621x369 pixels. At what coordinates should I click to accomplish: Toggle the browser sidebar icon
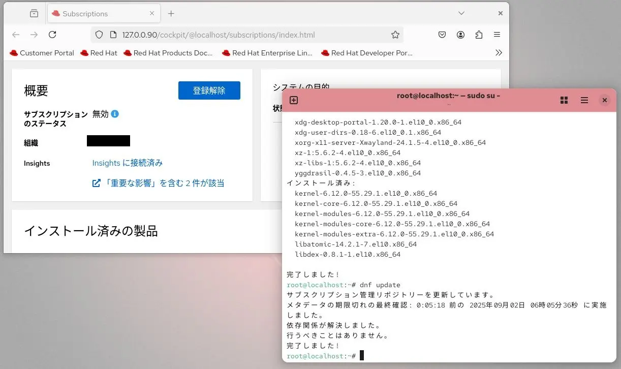pos(34,14)
